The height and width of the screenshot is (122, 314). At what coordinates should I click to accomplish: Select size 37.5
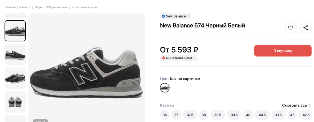pos(190,115)
